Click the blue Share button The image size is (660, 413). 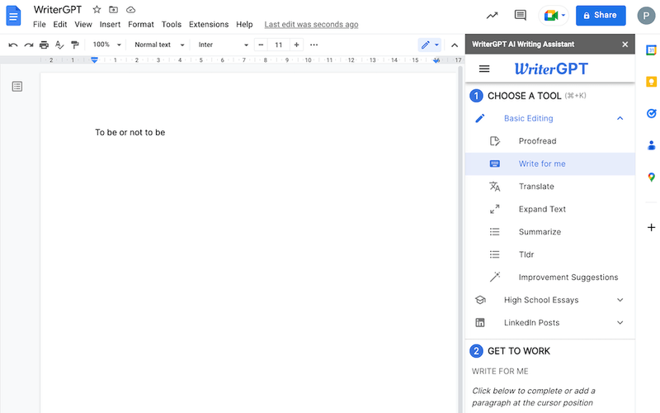[600, 15]
